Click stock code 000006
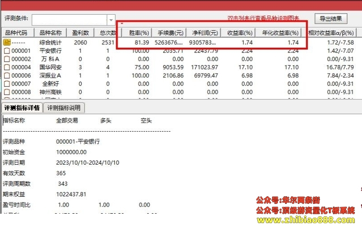 [21, 75]
